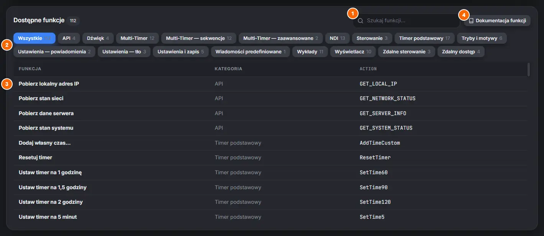This screenshot has height=236, width=544.
Task: Click the ACTION column header
Action: point(368,69)
